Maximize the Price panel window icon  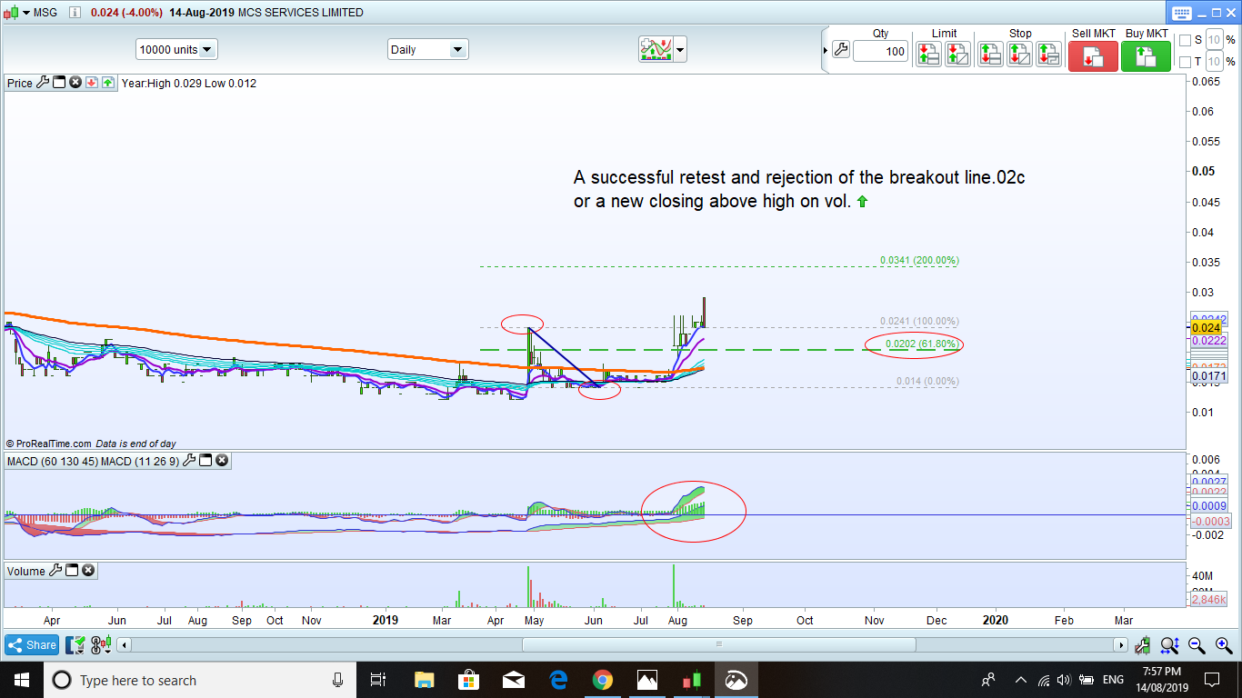click(59, 83)
